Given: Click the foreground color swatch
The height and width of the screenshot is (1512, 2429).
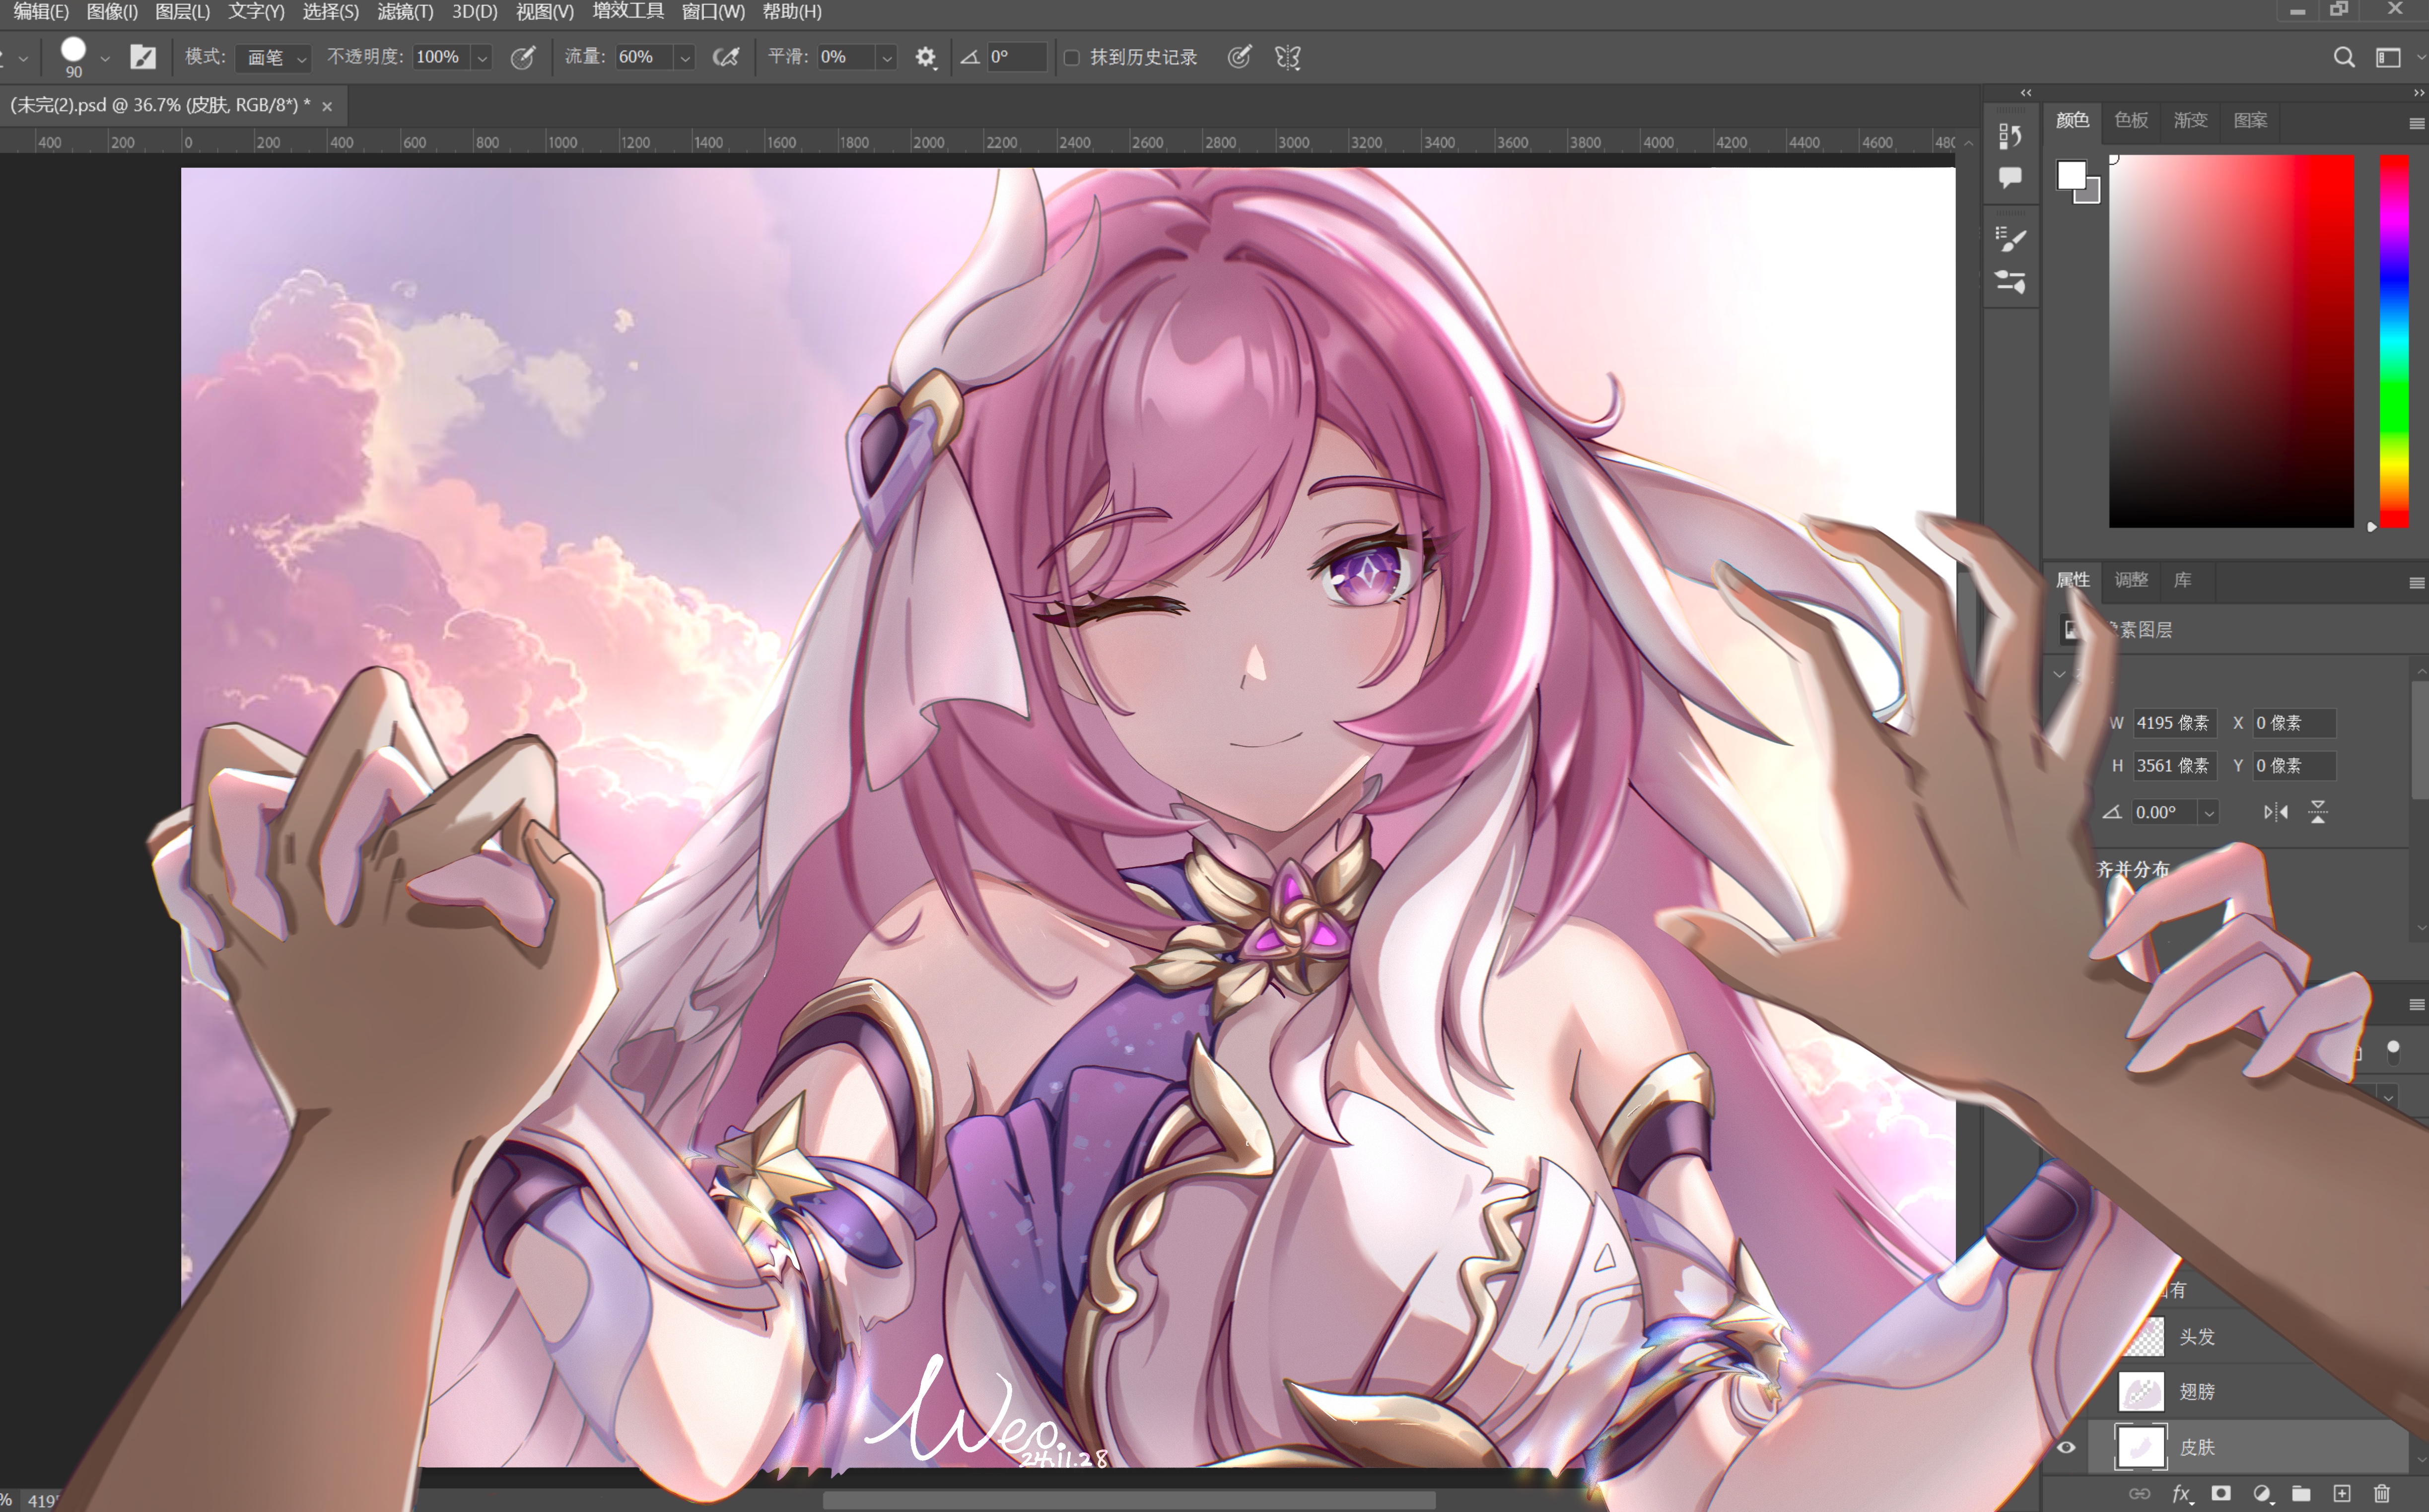Looking at the screenshot, I should (2071, 175).
